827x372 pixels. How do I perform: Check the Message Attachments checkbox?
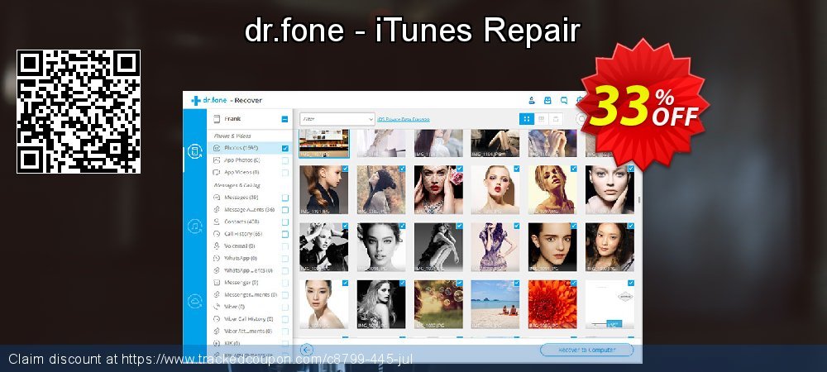284,210
